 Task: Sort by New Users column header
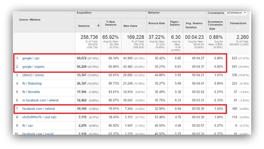pos(130,26)
